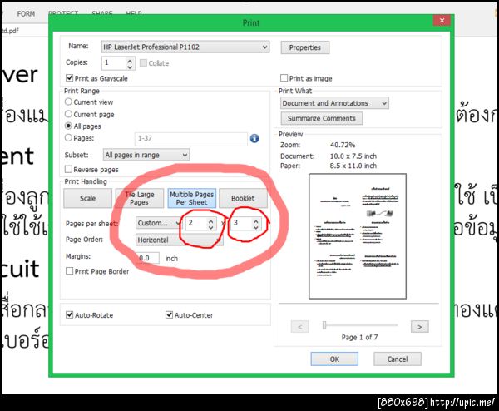Go to the previous preview page

click(299, 327)
